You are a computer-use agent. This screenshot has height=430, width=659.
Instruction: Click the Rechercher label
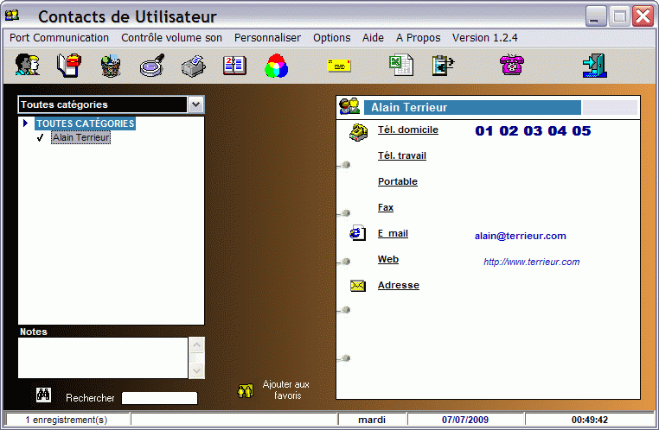tap(90, 398)
